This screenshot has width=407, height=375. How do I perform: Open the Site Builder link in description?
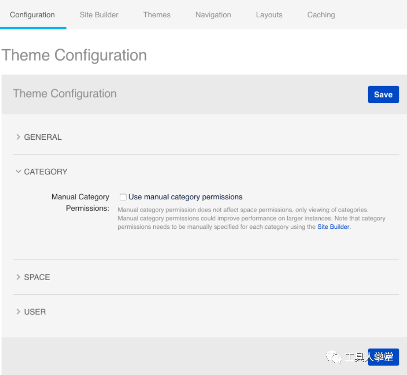click(x=333, y=227)
